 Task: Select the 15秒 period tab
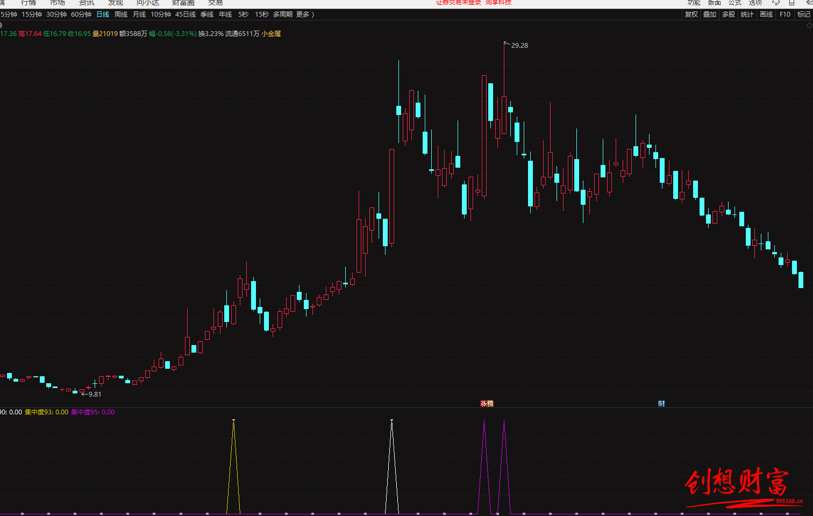(262, 15)
